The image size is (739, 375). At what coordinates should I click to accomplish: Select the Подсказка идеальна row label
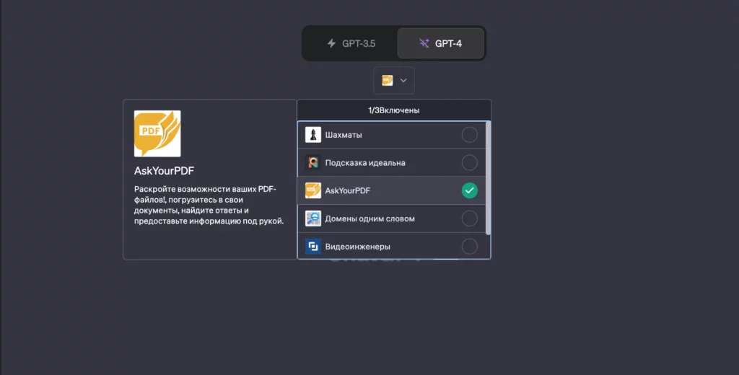pos(365,162)
